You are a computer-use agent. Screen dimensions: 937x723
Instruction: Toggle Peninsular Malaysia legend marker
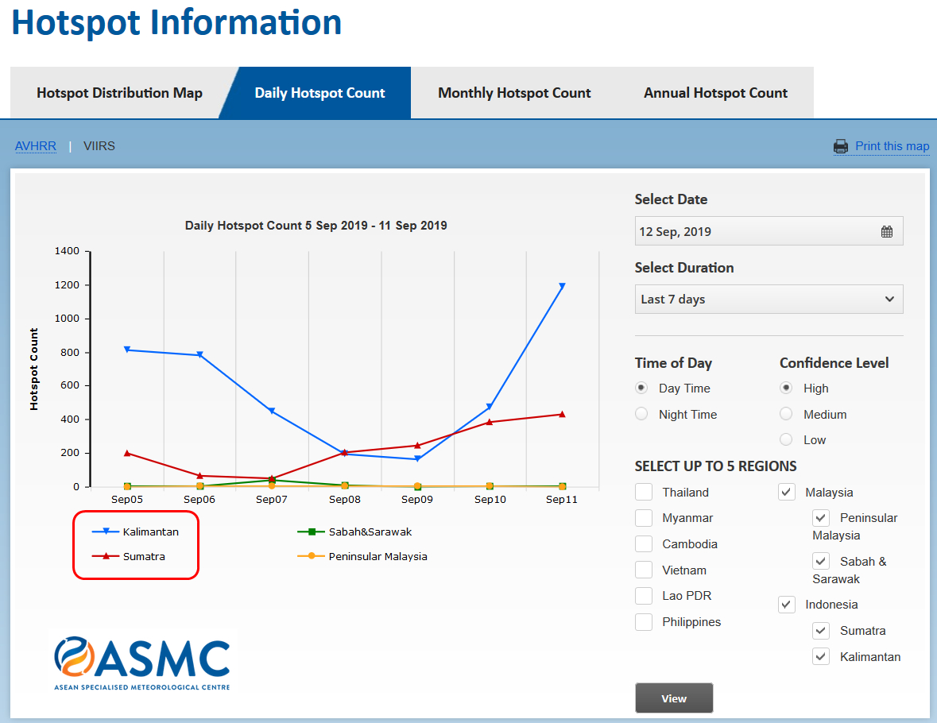click(312, 556)
